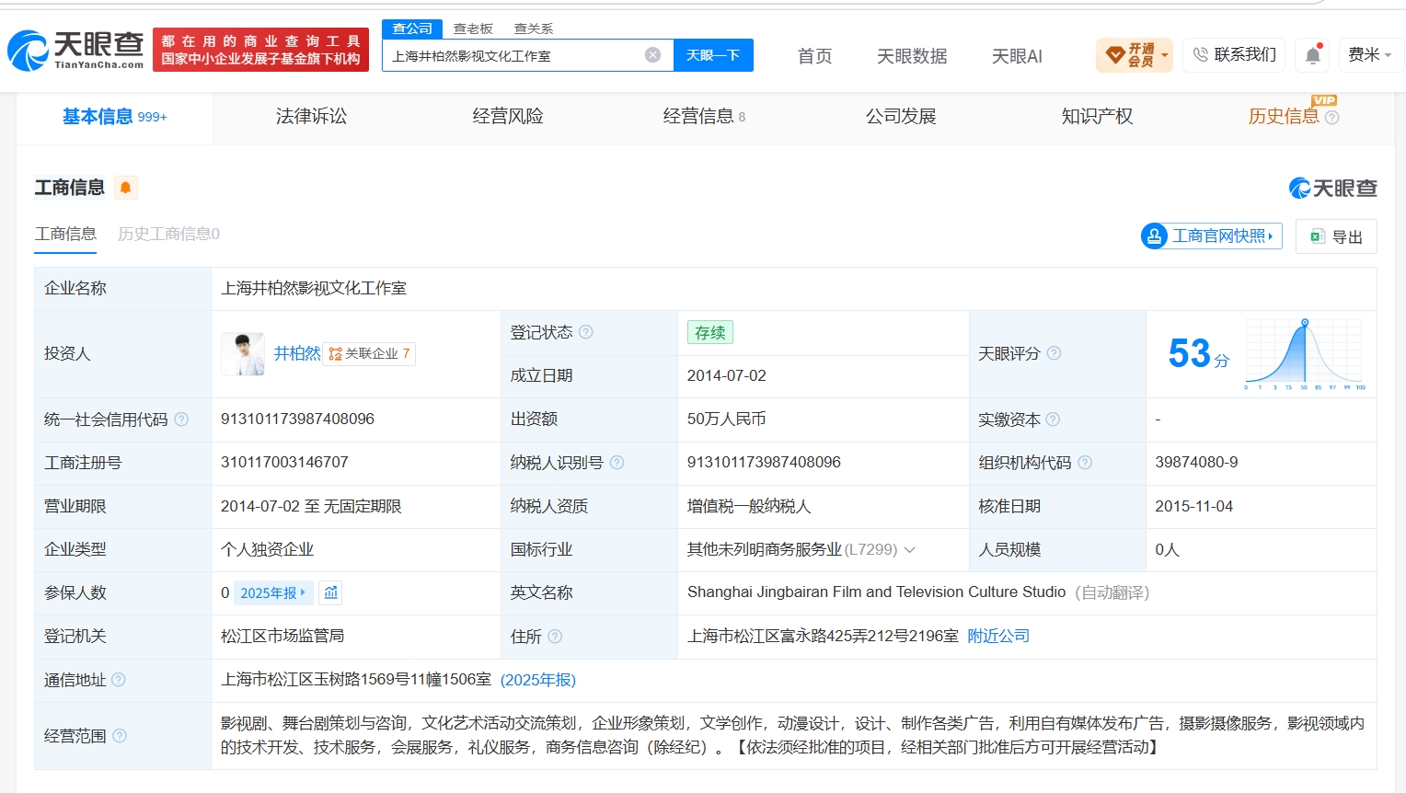Select the 基本信息 tab
1406x793 pixels.
coord(114,117)
